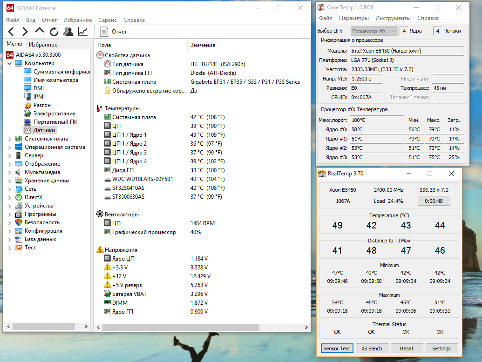Switch to the Избранное tab
Image resolution: width=482 pixels, height=362 pixels.
[x=43, y=45]
